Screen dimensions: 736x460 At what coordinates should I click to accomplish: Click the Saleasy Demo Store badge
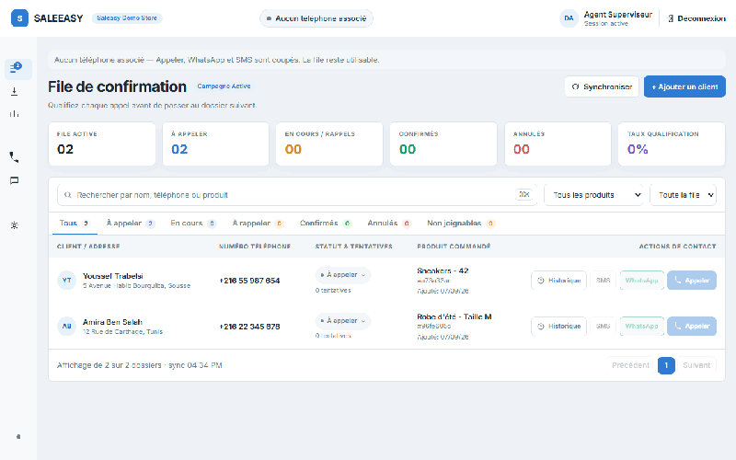[127, 18]
